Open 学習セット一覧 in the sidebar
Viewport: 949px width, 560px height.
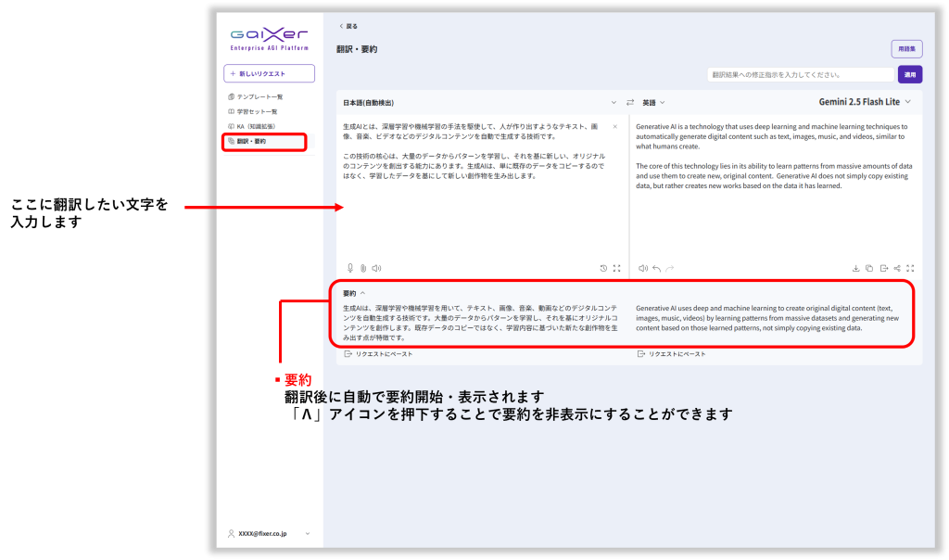tap(257, 111)
